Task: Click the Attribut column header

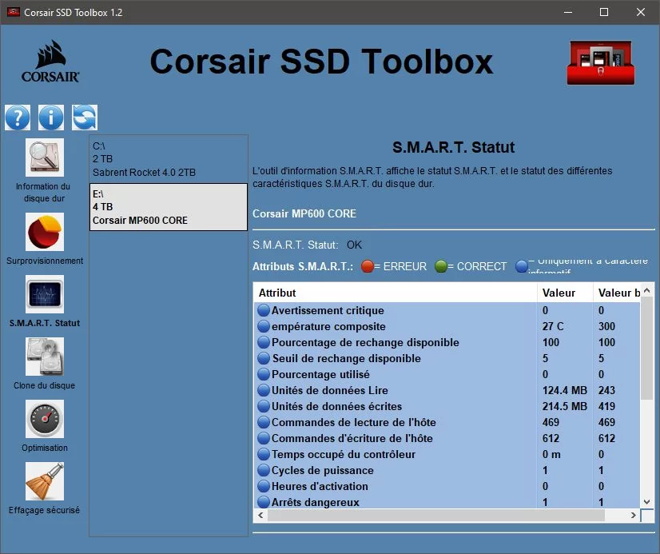Action: click(396, 293)
